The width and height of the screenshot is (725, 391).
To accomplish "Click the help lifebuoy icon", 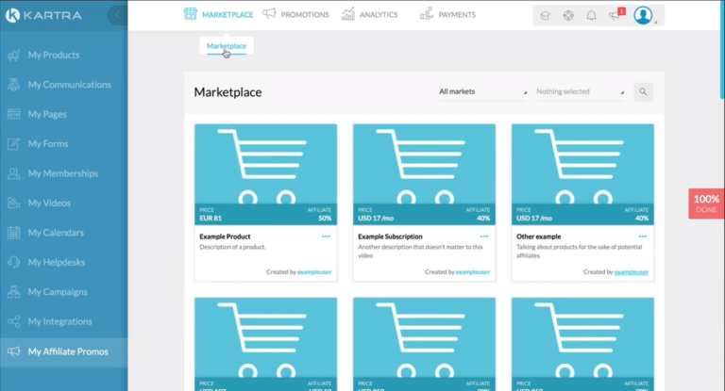I will tap(568, 15).
